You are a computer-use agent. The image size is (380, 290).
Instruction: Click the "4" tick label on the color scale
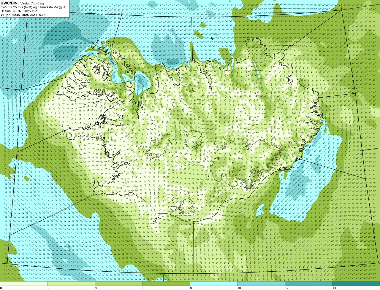coord(96,288)
